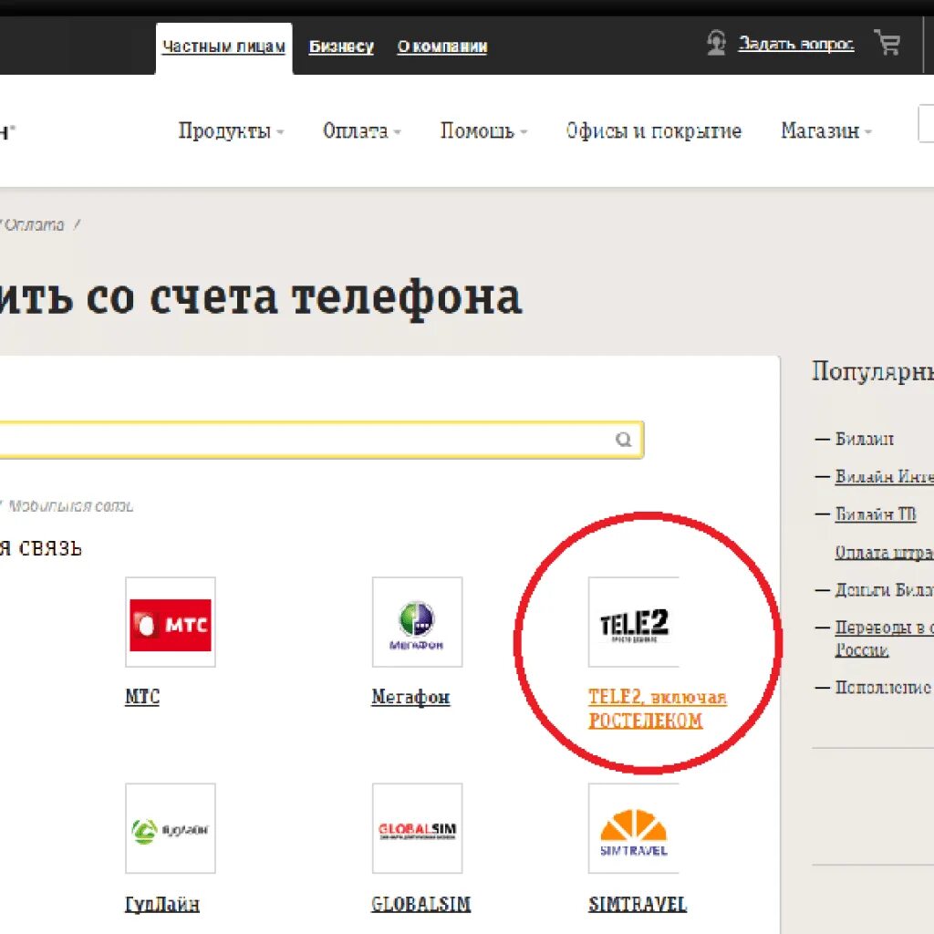Click the Мобильная связь breadcrumb
The image size is (934, 934).
pyautogui.click(x=70, y=505)
